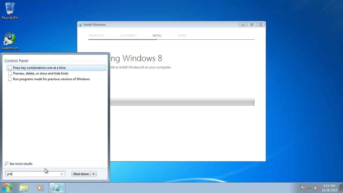Click the Install Windows title bar icon

pos(80,25)
